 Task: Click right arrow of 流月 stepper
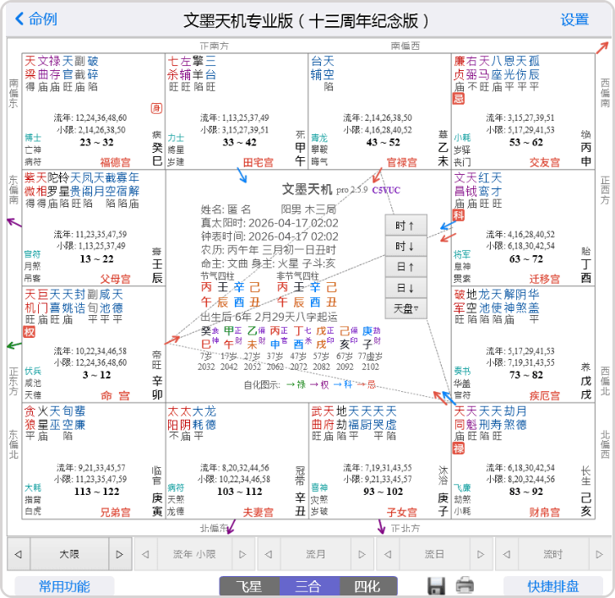(x=363, y=554)
